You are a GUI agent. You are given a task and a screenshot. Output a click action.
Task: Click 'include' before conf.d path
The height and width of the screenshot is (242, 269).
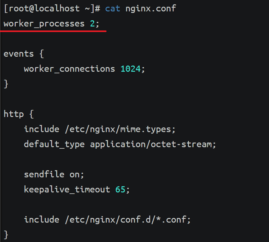pos(42,220)
